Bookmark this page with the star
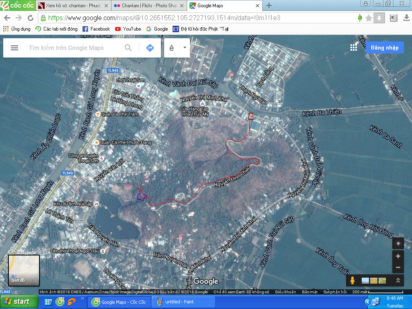This screenshot has height=309, width=412. pyautogui.click(x=369, y=18)
